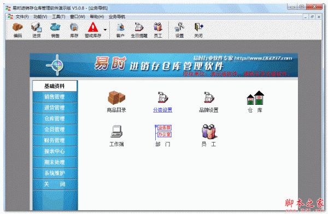Open the 文件(F) menu
Image resolution: width=328 pixels, height=214 pixels.
(x=22, y=17)
